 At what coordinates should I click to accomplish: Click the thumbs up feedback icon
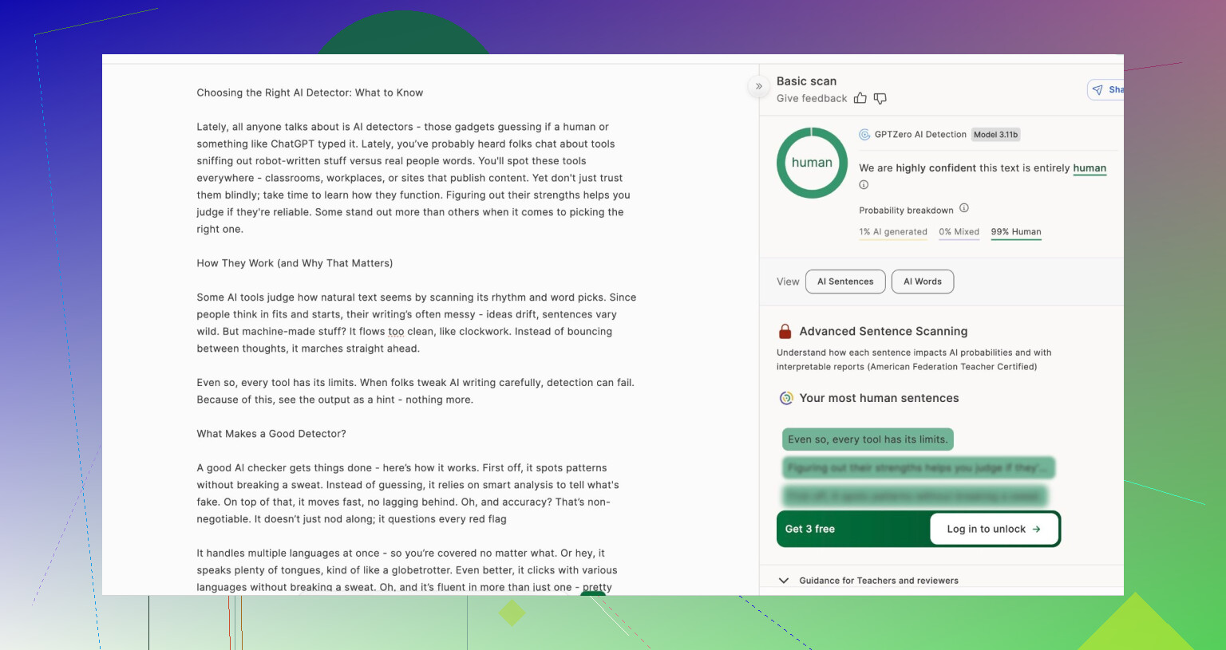click(860, 98)
